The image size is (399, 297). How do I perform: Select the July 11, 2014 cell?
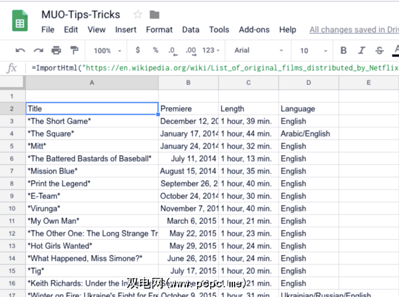click(188, 159)
